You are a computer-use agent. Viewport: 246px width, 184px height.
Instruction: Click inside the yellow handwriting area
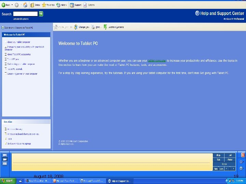tap(112, 162)
